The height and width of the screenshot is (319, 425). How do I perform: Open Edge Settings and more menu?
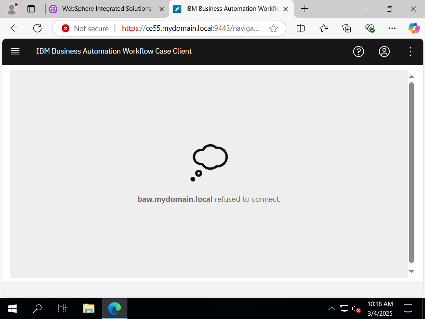click(392, 28)
